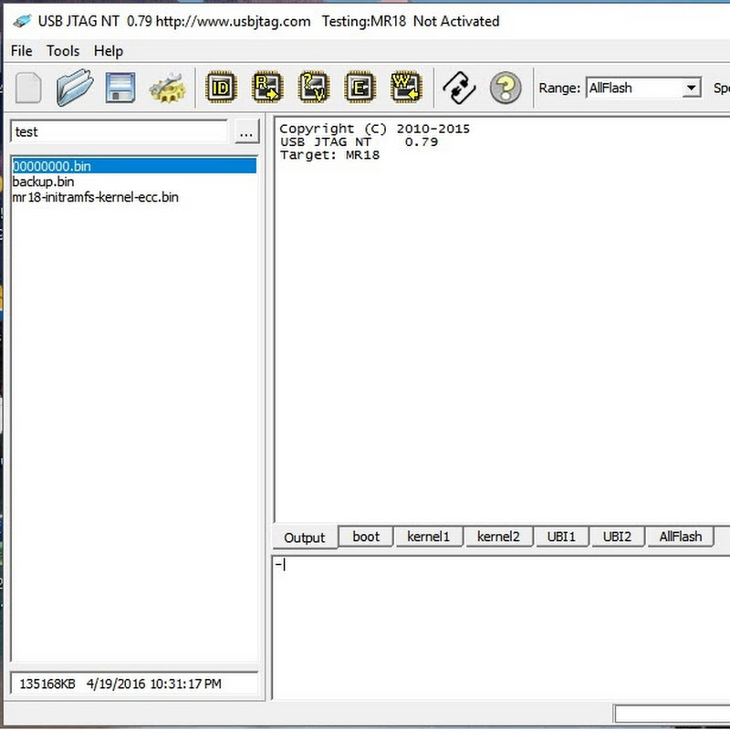Switch to the kernel1 tab
The height and width of the screenshot is (730, 730).
point(428,537)
